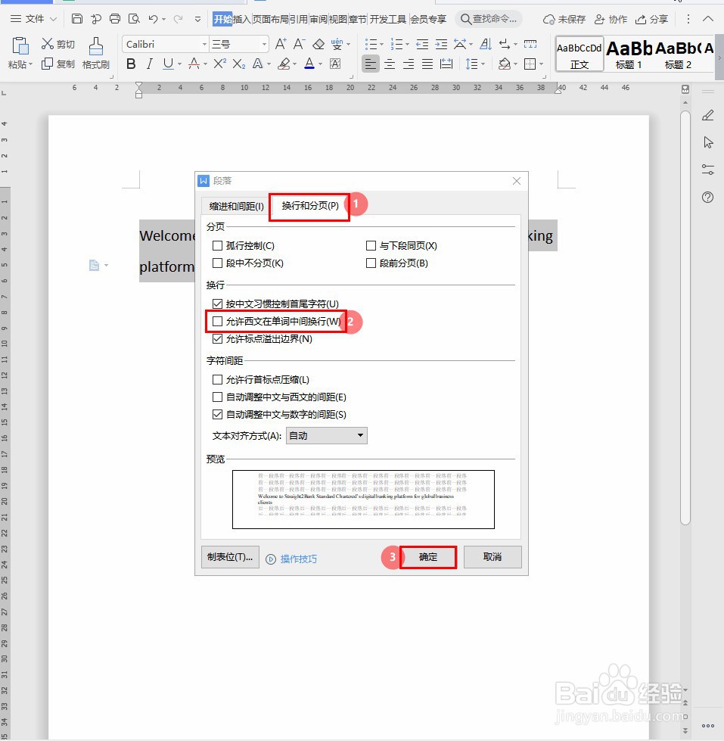724x741 pixels.
Task: Open the Calibri font name dropdown
Action: tap(204, 45)
